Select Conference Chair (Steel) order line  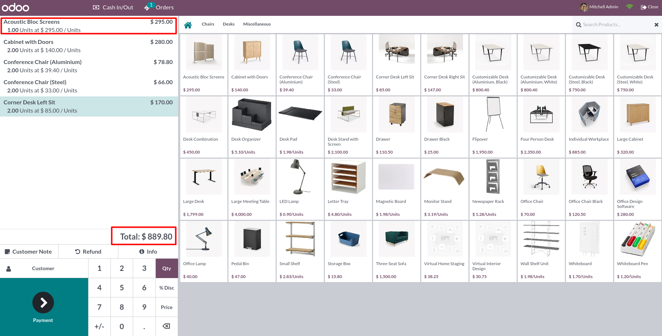[89, 86]
